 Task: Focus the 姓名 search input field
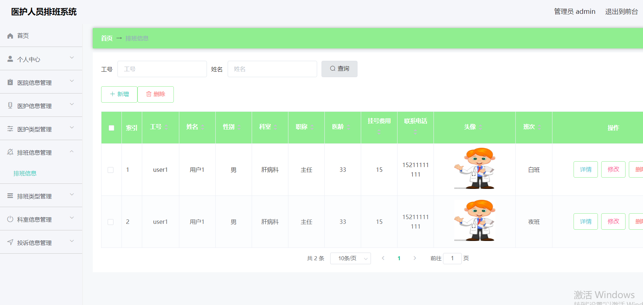[272, 69]
